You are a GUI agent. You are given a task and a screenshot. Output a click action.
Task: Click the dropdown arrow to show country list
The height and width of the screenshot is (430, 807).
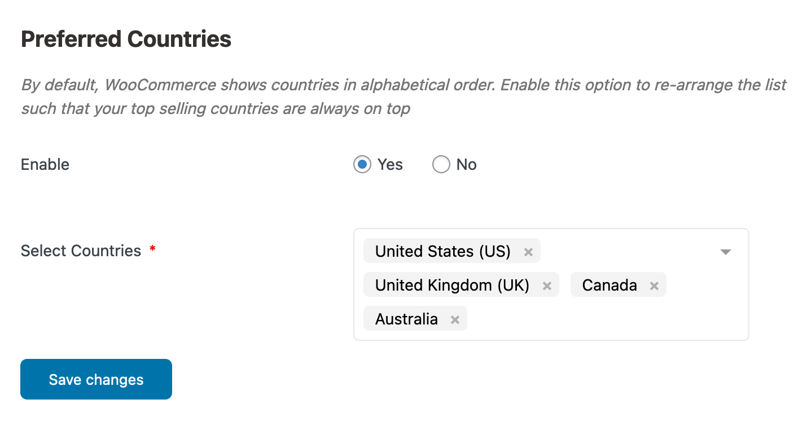[725, 252]
